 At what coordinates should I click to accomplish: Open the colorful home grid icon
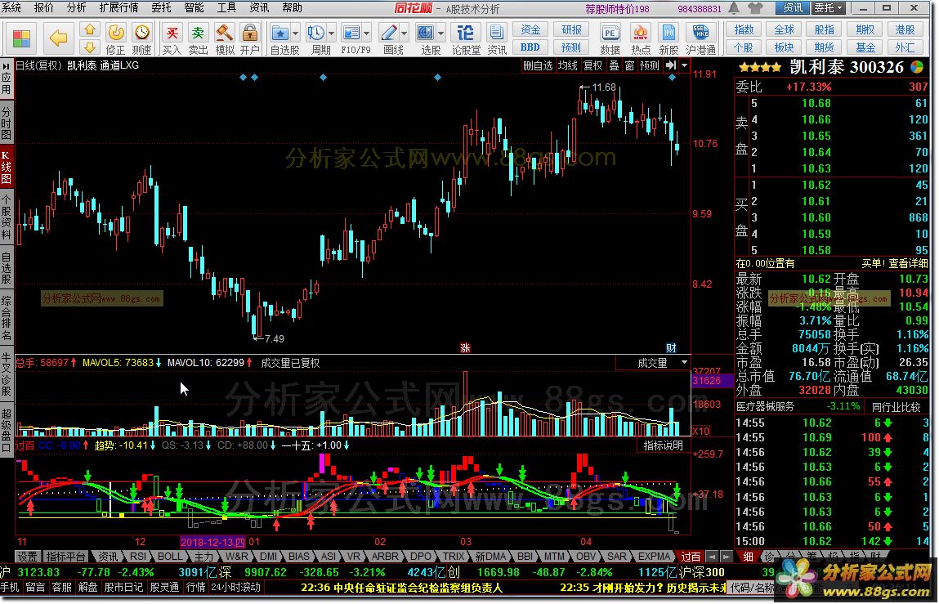tap(21, 38)
